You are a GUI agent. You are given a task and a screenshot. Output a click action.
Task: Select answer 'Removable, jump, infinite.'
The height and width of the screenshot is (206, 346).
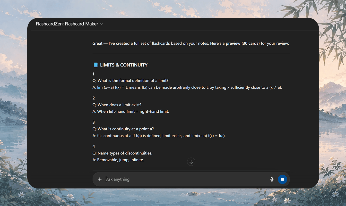(118, 160)
